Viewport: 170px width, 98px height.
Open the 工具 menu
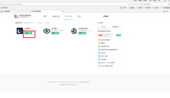click(150, 1)
